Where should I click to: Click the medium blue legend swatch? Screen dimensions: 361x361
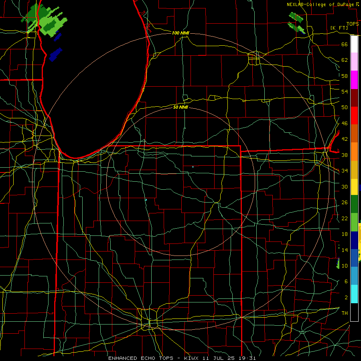pyautogui.click(x=354, y=258)
